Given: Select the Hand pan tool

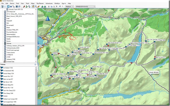Looking at the screenshot, I should [33, 7].
